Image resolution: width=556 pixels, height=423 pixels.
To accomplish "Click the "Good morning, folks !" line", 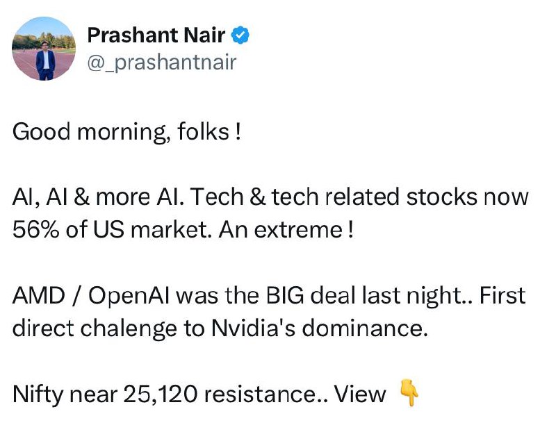I will 126,131.
